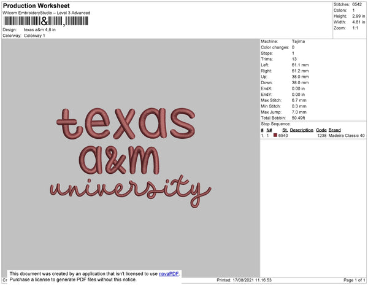Click the cursive 'university' stitching in preview
This screenshot has height=285, width=368.
(131, 191)
